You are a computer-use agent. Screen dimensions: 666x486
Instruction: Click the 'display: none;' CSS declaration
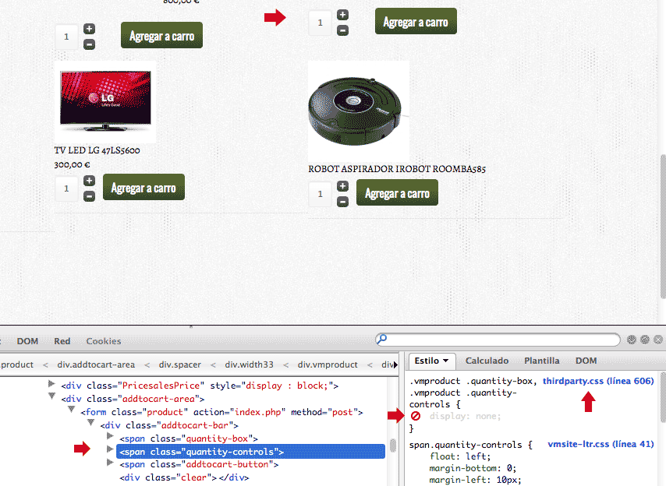click(466, 416)
